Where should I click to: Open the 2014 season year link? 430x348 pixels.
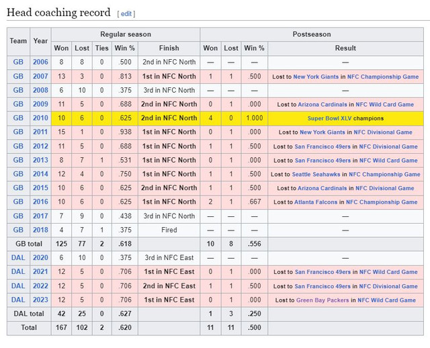click(40, 174)
